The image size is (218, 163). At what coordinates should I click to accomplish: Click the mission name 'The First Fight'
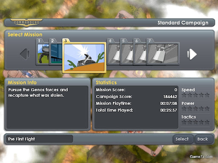click(x=21, y=139)
